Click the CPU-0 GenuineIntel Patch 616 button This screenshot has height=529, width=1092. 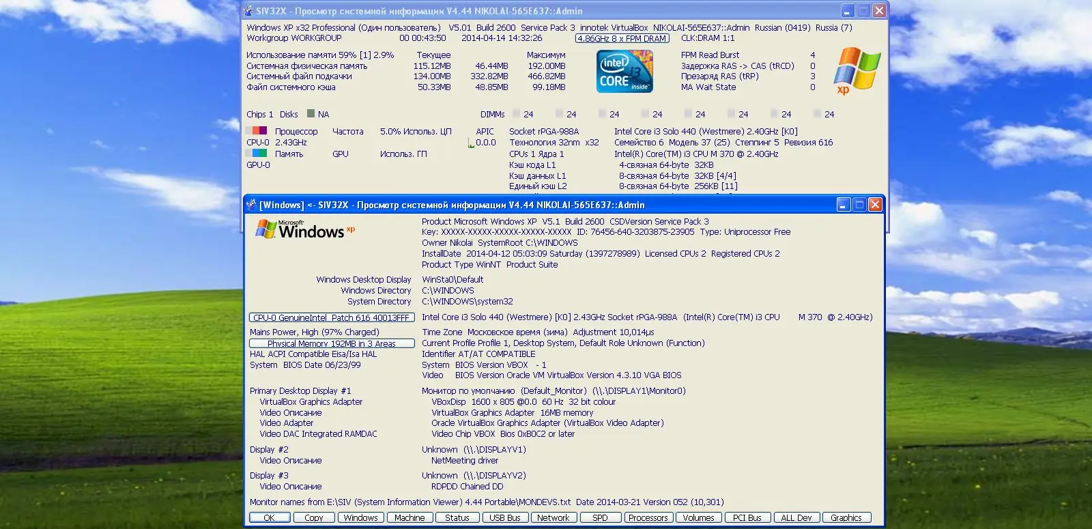pyautogui.click(x=332, y=317)
